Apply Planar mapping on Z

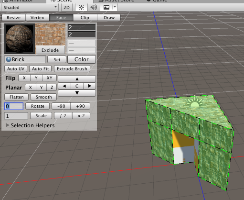52,88
